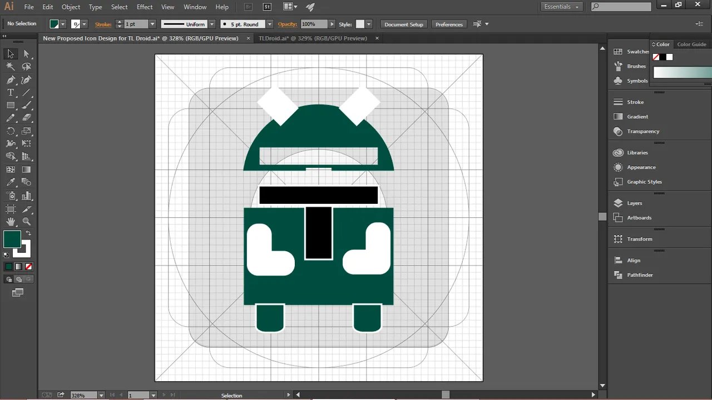The image size is (712, 400).
Task: Open the Arrange Documents dropdown
Action: (x=290, y=7)
